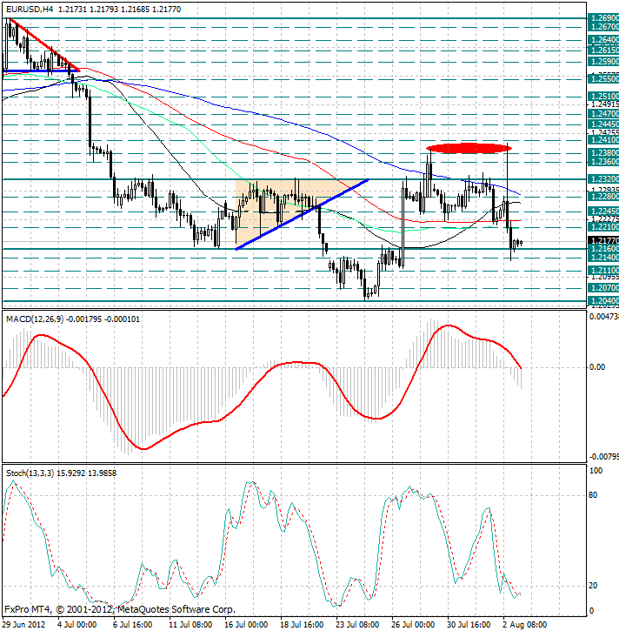
Task: Click the 30 Jul 16:00 time label
Action: click(x=469, y=625)
